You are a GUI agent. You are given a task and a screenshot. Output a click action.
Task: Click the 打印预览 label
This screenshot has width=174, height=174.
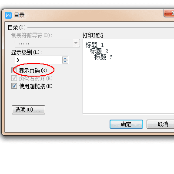(93, 35)
